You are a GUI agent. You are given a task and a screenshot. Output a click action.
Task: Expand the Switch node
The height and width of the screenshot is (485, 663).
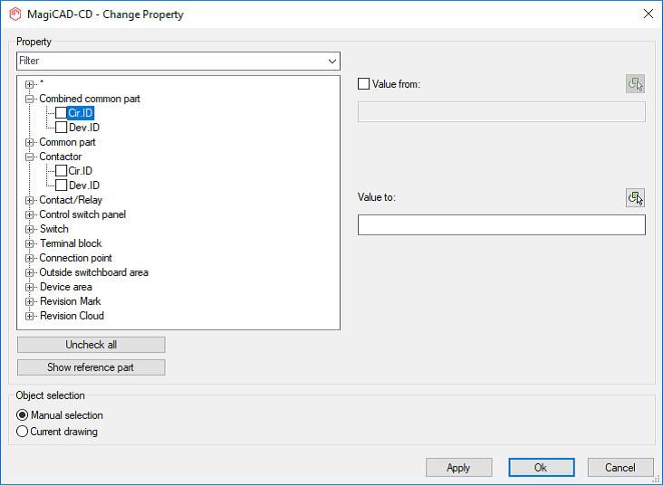tap(29, 229)
